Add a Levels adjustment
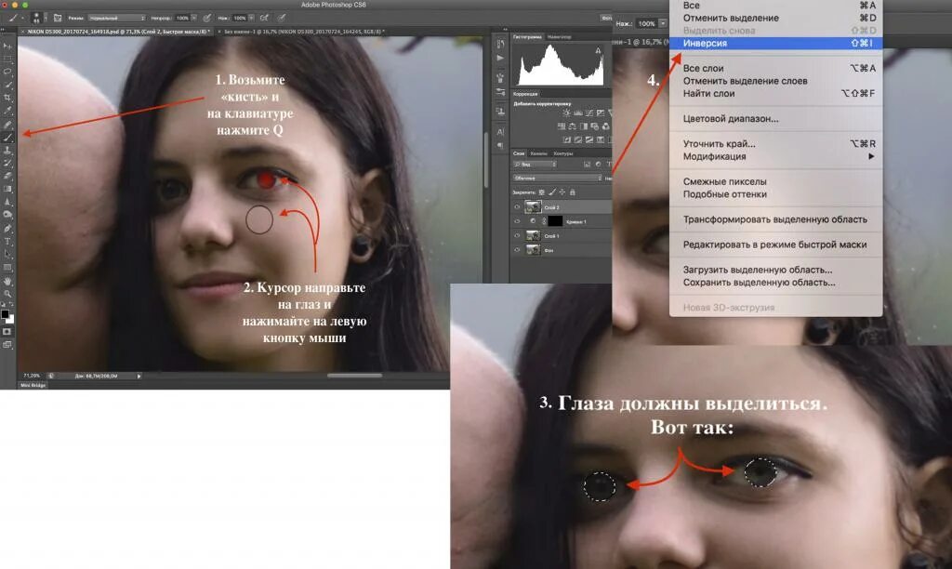The image size is (952, 569). tap(578, 112)
